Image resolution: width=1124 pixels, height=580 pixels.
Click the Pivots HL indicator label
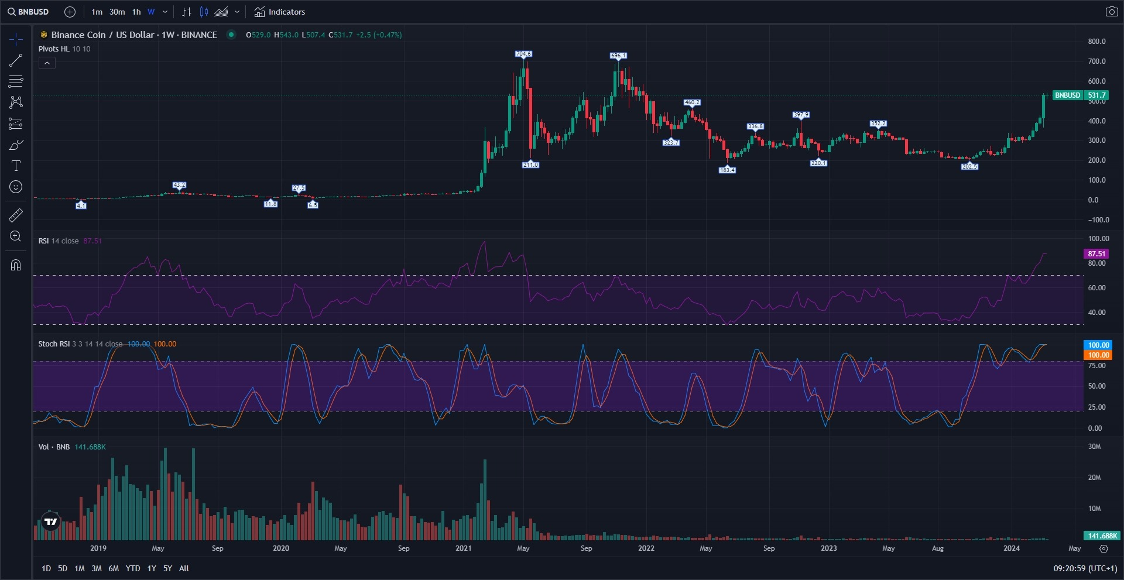54,49
